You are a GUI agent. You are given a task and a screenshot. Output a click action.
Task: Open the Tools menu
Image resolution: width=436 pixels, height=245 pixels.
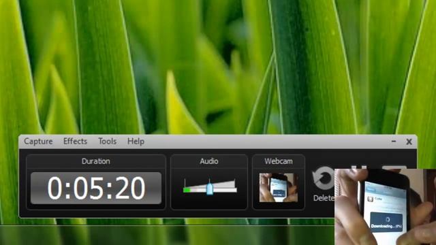pos(107,142)
